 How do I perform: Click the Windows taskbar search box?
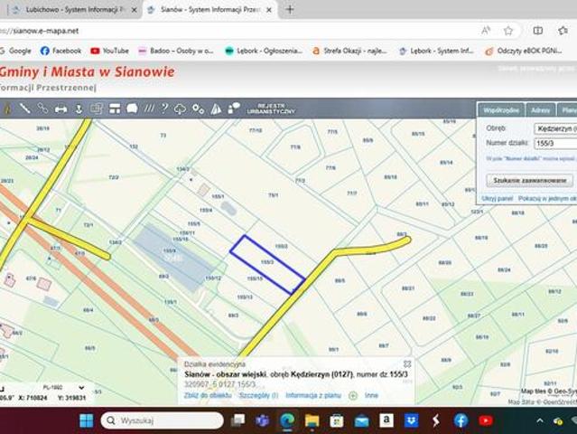[163, 420]
